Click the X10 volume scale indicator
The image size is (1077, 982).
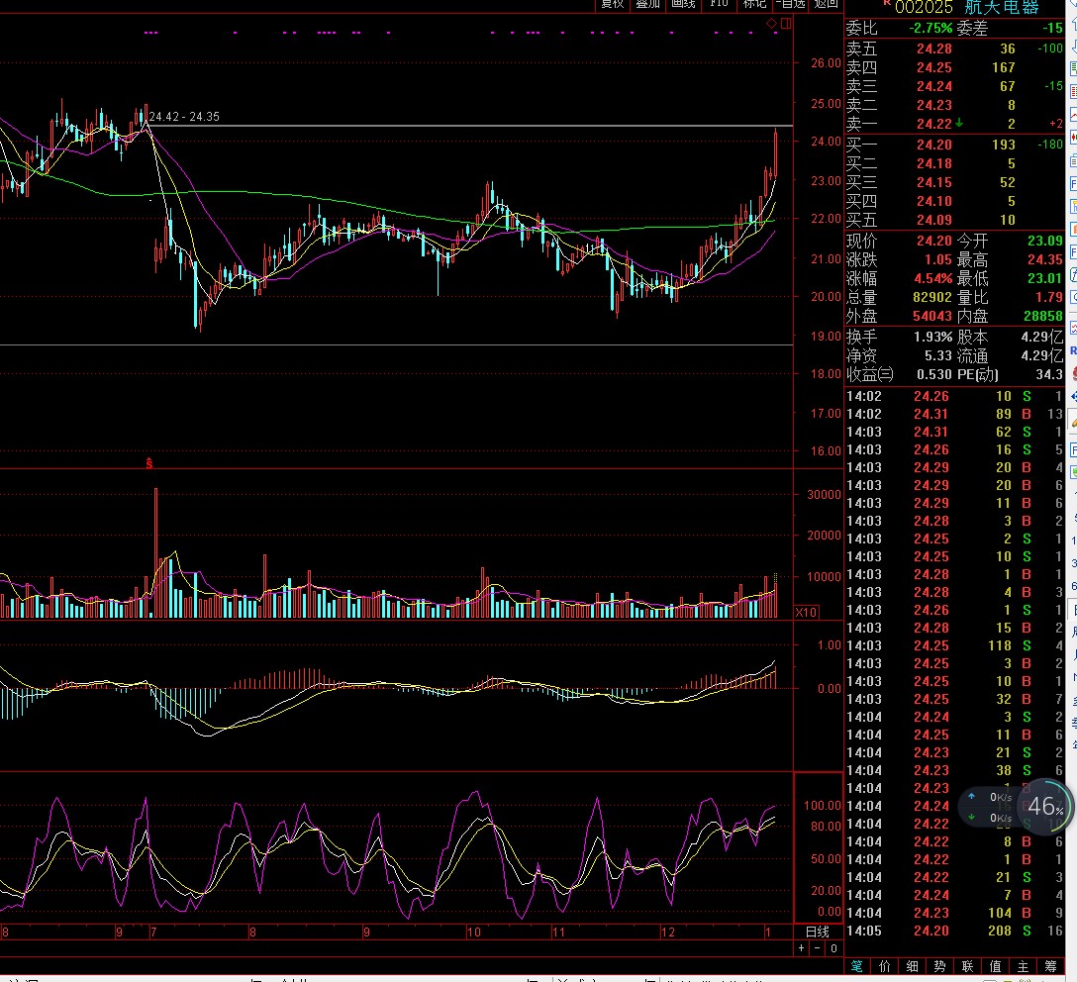807,613
